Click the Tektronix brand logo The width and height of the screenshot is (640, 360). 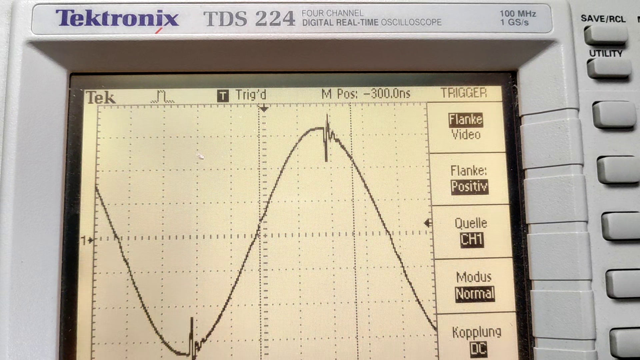coord(117,18)
